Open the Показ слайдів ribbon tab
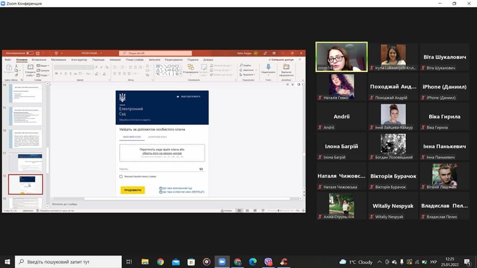 coord(135,60)
